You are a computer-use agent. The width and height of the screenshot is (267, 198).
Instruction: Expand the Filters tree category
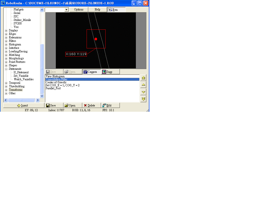pos(6,41)
